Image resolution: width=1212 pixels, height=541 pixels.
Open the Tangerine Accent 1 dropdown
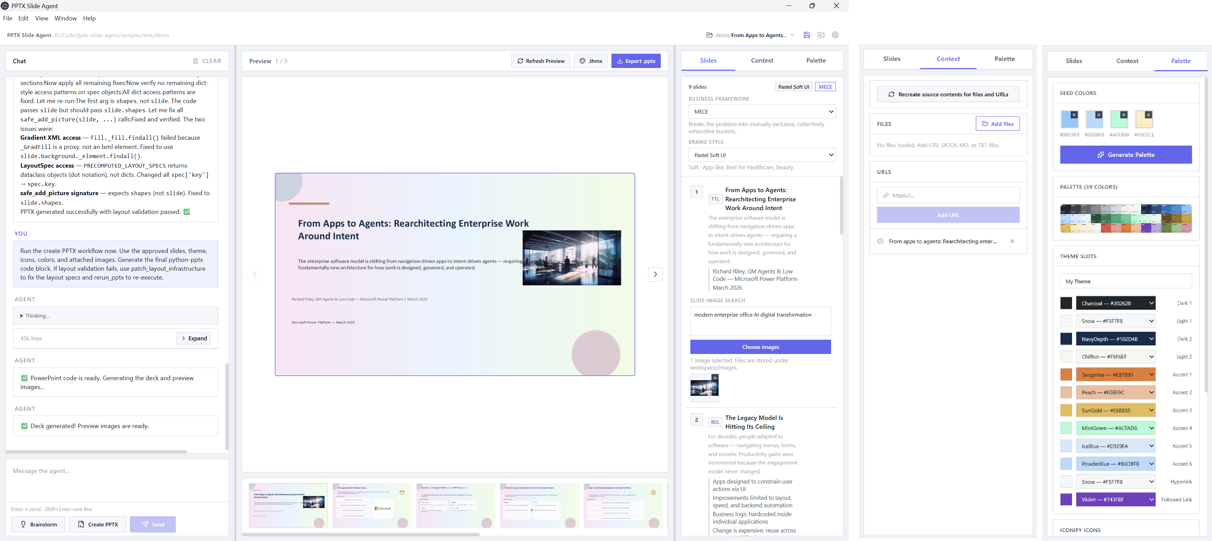pyautogui.click(x=1115, y=374)
